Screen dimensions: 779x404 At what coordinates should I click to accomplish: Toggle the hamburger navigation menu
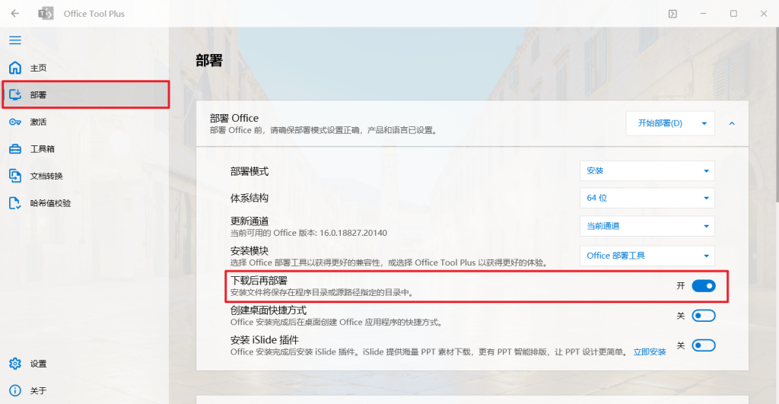point(15,40)
